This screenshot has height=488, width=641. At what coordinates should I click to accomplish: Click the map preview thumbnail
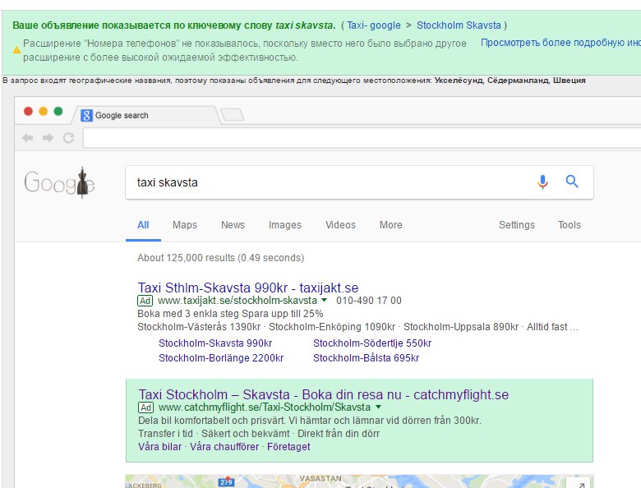click(x=359, y=481)
